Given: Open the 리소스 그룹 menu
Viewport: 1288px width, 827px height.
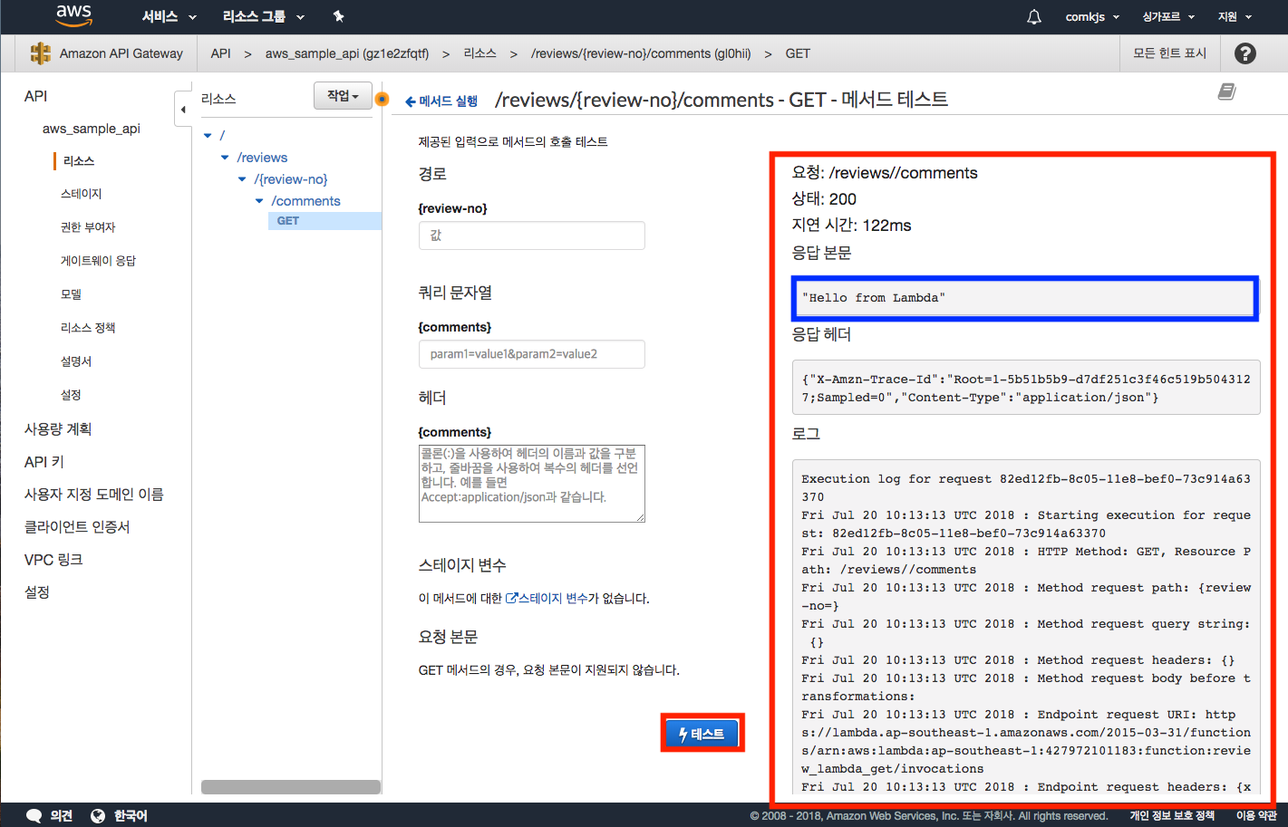Looking at the screenshot, I should (x=263, y=16).
